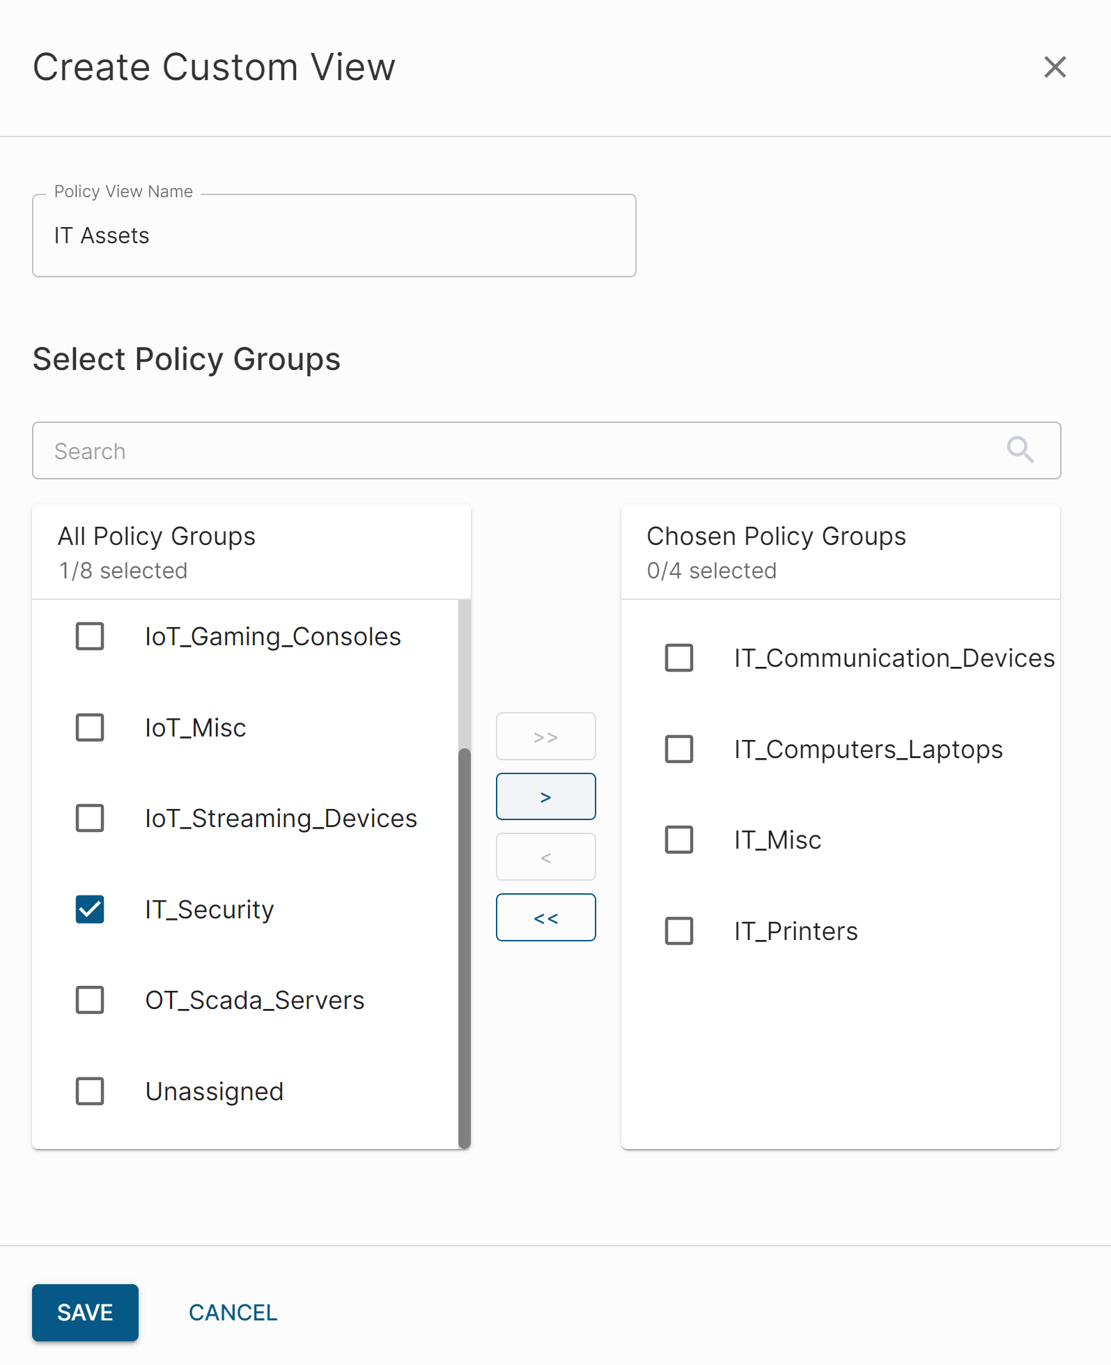Click the search magnifier icon
1111x1365 pixels.
[1020, 450]
